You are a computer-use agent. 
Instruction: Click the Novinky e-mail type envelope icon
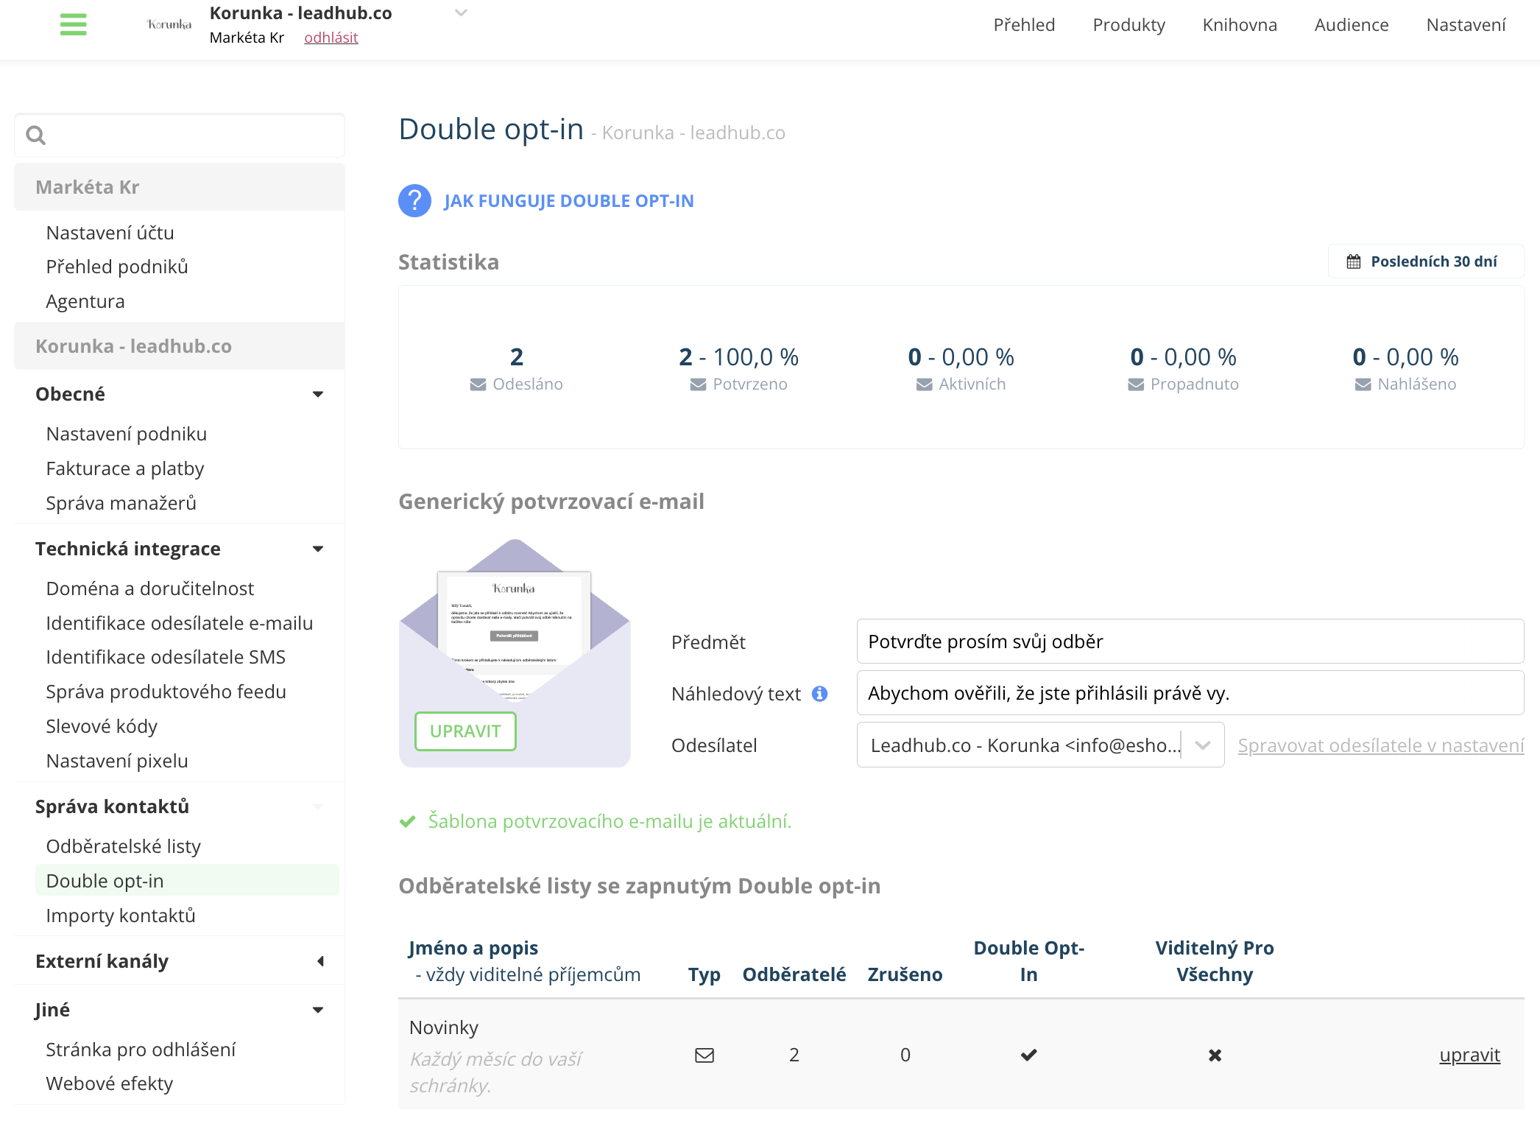704,1055
